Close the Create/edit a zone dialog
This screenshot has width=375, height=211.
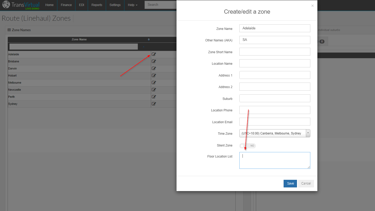pyautogui.click(x=312, y=6)
